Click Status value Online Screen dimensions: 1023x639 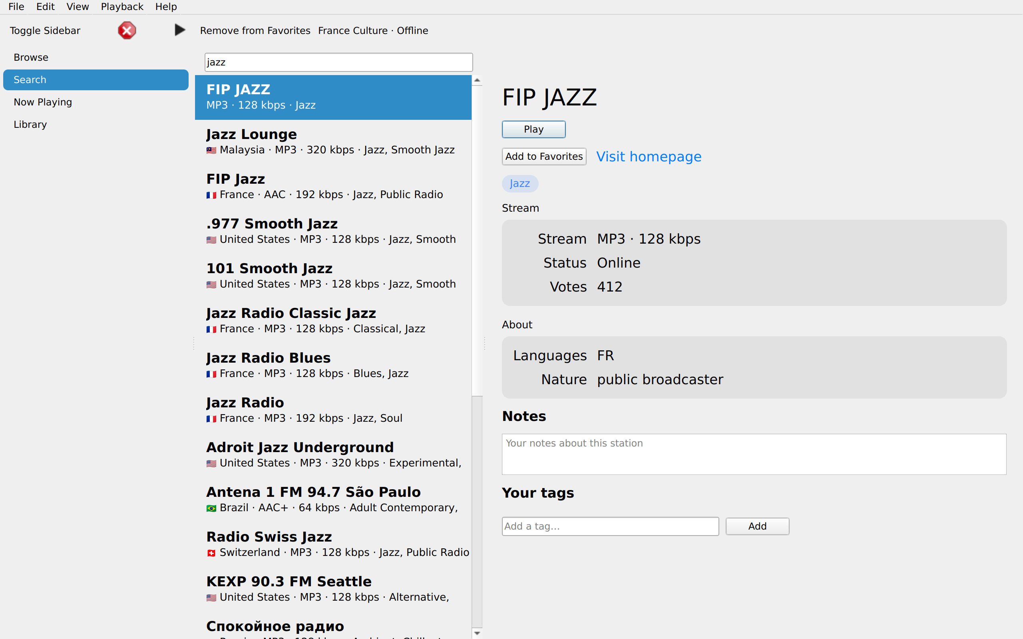coord(619,263)
